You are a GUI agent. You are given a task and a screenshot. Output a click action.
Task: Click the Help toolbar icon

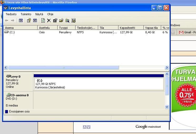click(x=29, y=20)
